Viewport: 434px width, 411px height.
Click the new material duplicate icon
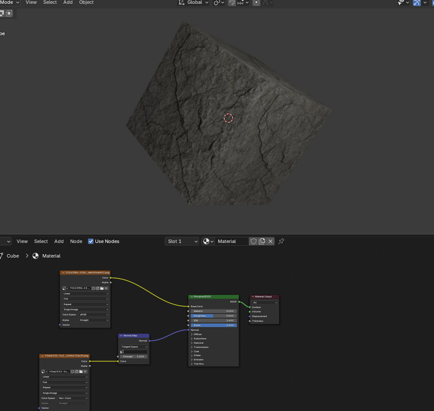point(262,241)
